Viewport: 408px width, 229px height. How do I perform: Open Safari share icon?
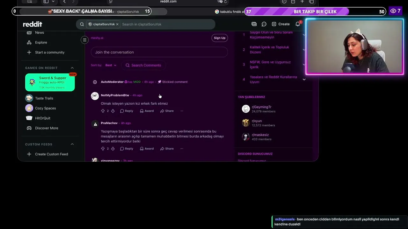[293, 2]
